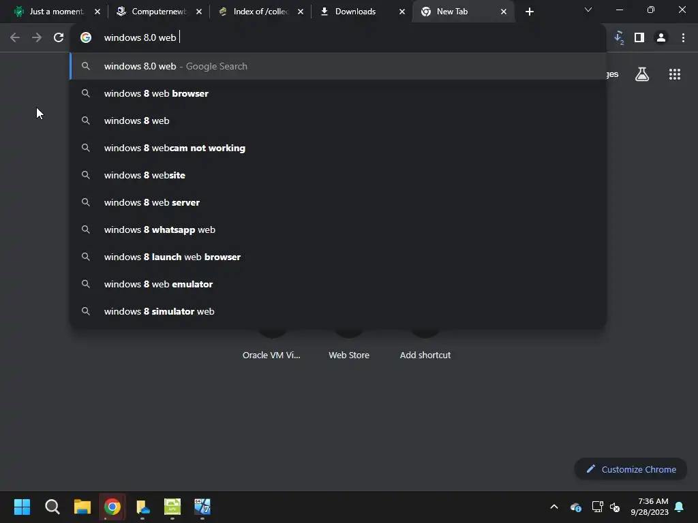The width and height of the screenshot is (698, 523).
Task: Reload the page with the refresh icon
Action: click(x=59, y=38)
